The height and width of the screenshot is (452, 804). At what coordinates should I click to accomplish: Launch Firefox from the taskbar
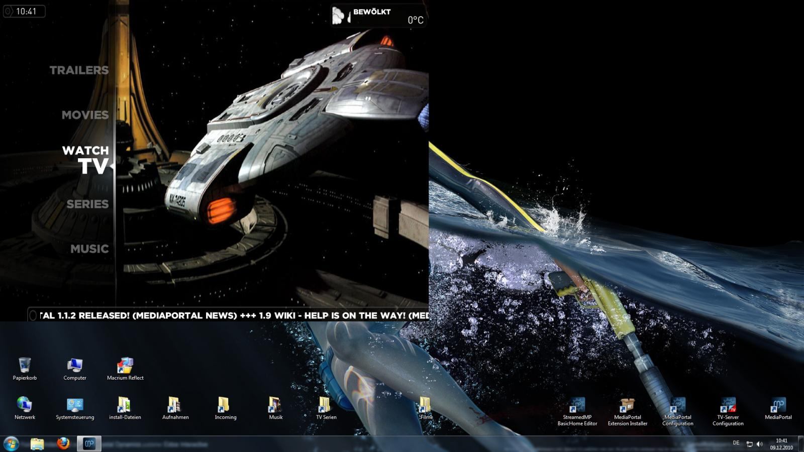63,443
